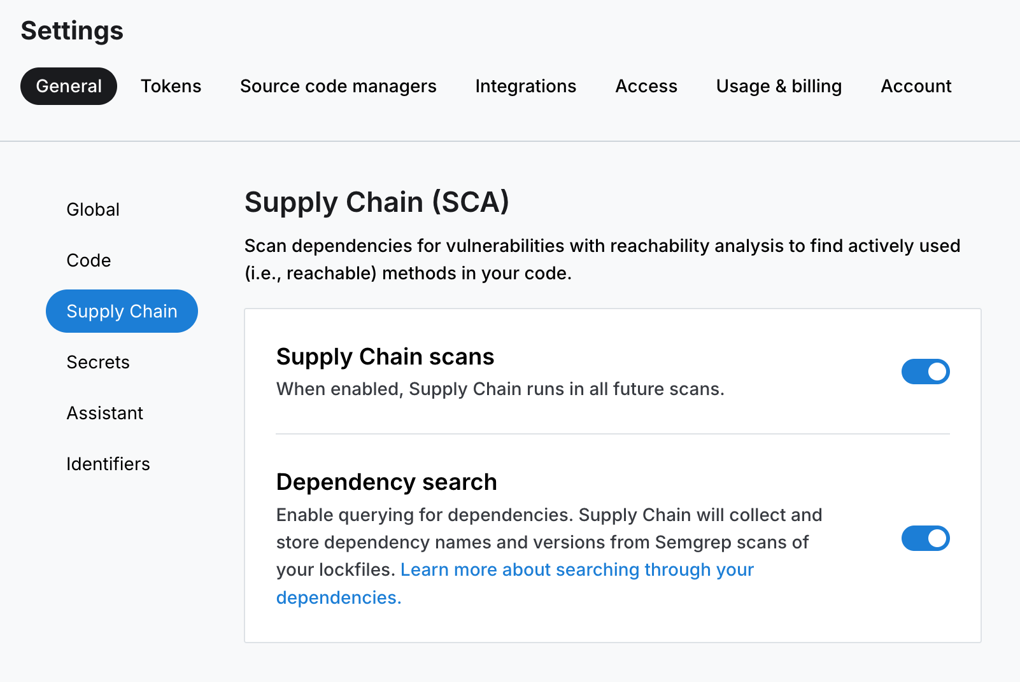This screenshot has width=1020, height=682.
Task: Click the Dependency search description text
Action: (549, 542)
